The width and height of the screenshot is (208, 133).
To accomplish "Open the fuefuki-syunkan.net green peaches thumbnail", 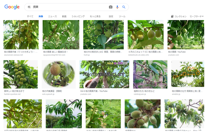I will (x=20, y=74).
